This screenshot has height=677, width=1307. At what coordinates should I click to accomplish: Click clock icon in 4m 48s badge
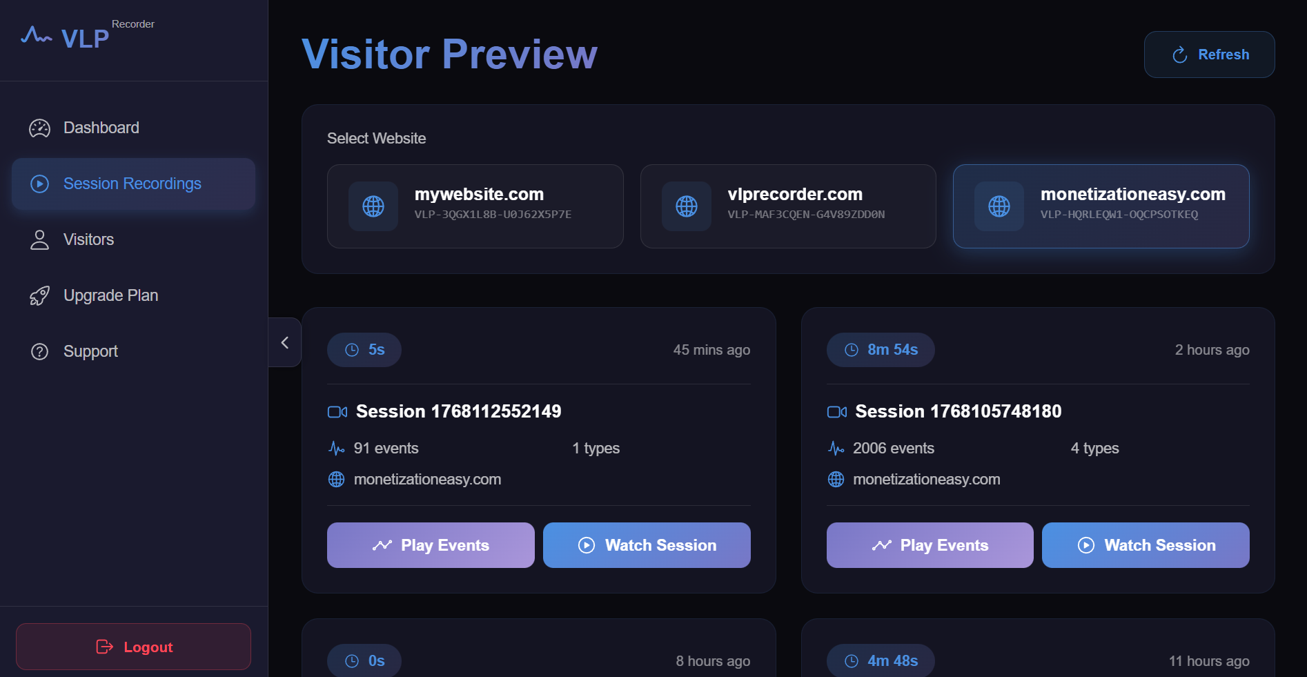click(852, 661)
